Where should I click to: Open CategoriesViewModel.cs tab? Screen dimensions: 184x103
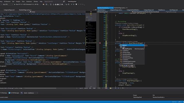click(133, 10)
